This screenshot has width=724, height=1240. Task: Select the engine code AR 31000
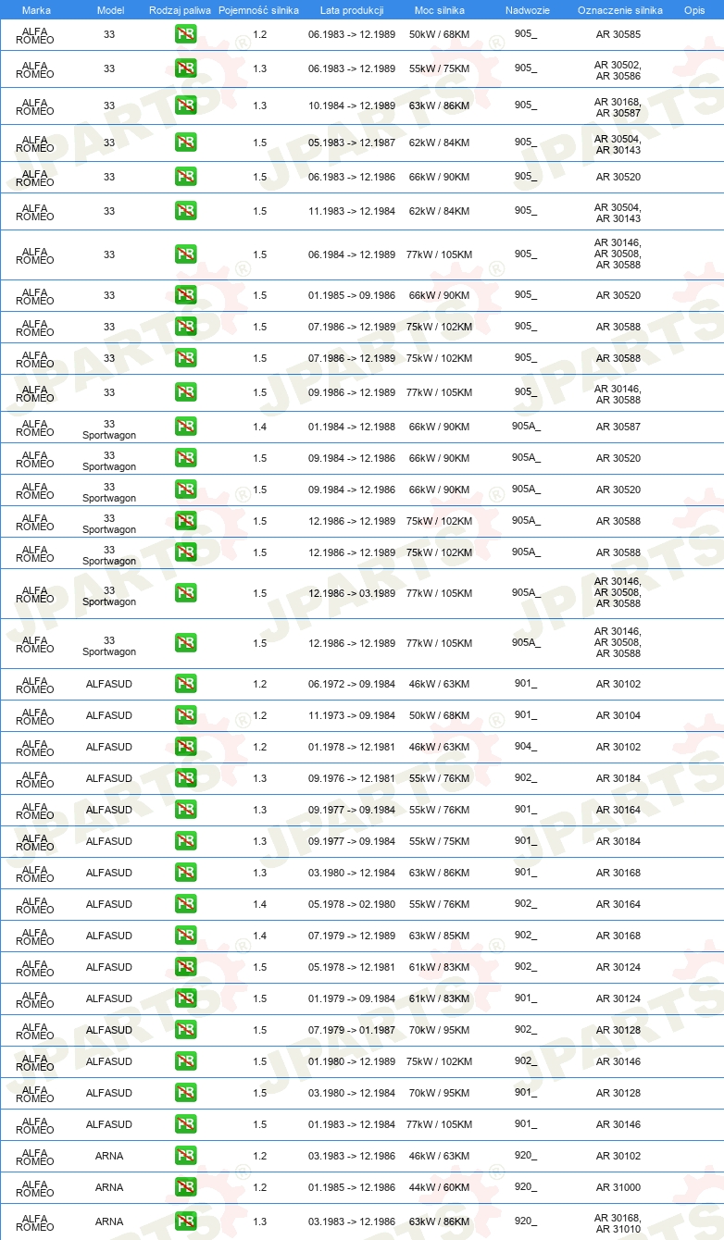pos(618,1187)
